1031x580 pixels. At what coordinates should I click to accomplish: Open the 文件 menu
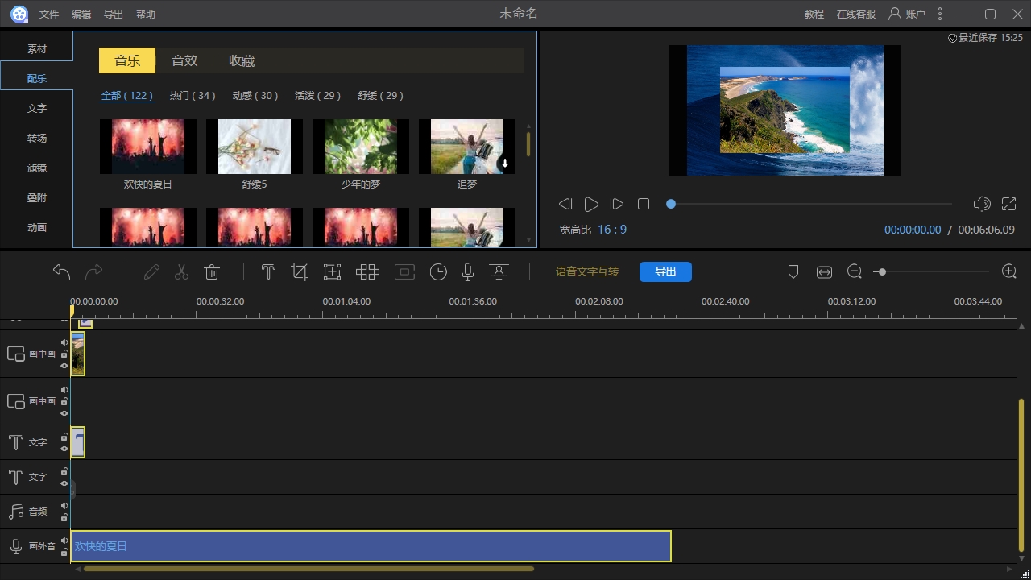(49, 14)
